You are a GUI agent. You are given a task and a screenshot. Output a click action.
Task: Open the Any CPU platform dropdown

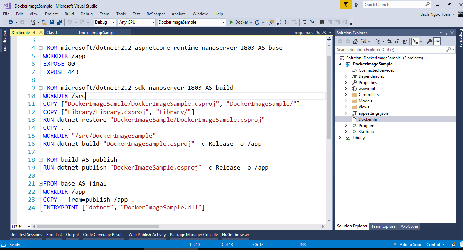tap(136, 22)
